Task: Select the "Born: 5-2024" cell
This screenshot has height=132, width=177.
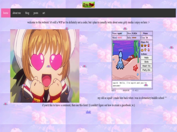Action: click(133, 34)
